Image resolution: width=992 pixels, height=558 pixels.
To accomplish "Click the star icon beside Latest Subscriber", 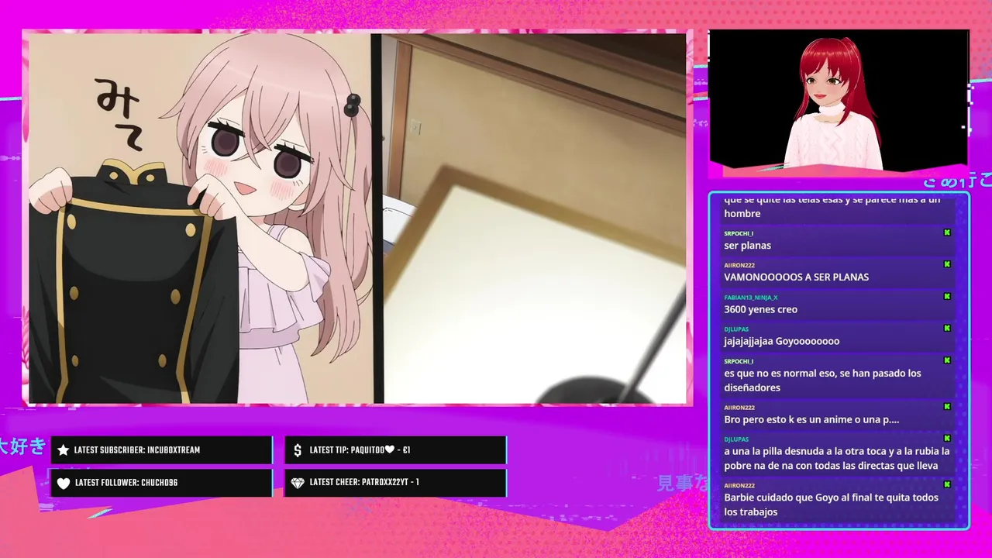I will click(x=64, y=450).
